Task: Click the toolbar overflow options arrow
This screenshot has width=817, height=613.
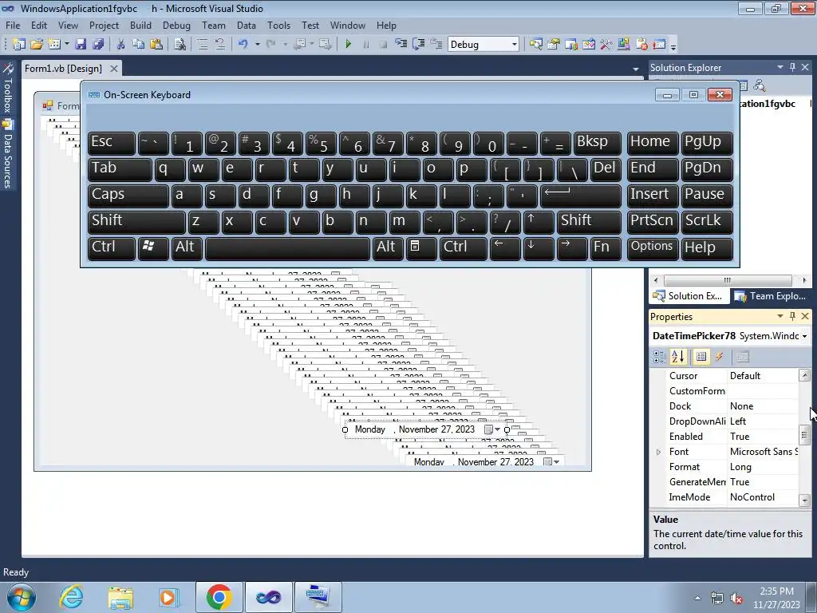Action: [673, 45]
